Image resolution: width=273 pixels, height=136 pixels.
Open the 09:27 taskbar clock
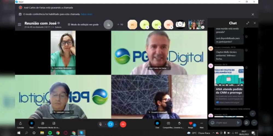[x=244, y=133]
